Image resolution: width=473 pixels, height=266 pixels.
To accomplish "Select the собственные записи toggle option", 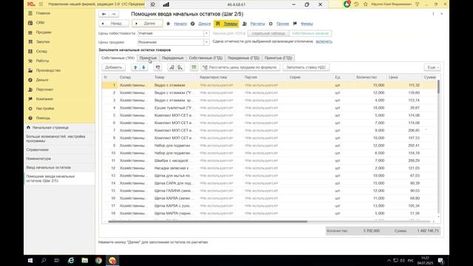I will tap(310, 33).
